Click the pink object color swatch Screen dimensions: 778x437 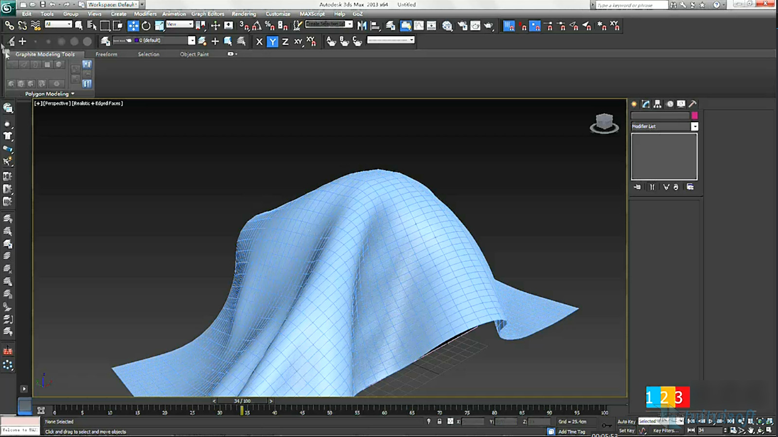[694, 116]
